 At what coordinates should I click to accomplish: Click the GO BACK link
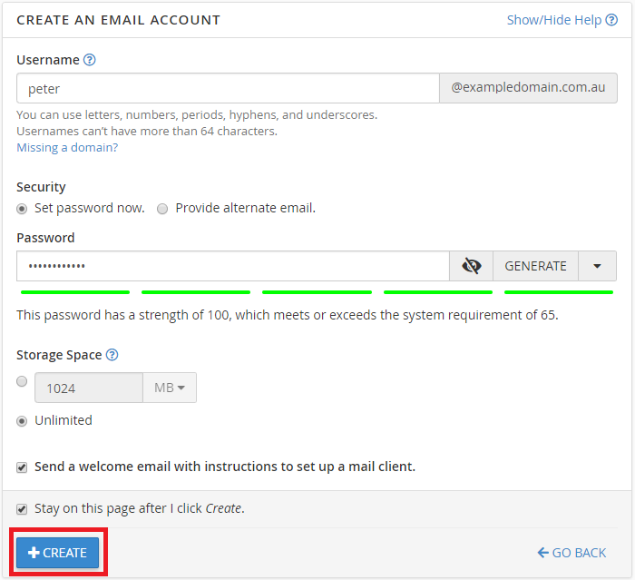(x=571, y=552)
